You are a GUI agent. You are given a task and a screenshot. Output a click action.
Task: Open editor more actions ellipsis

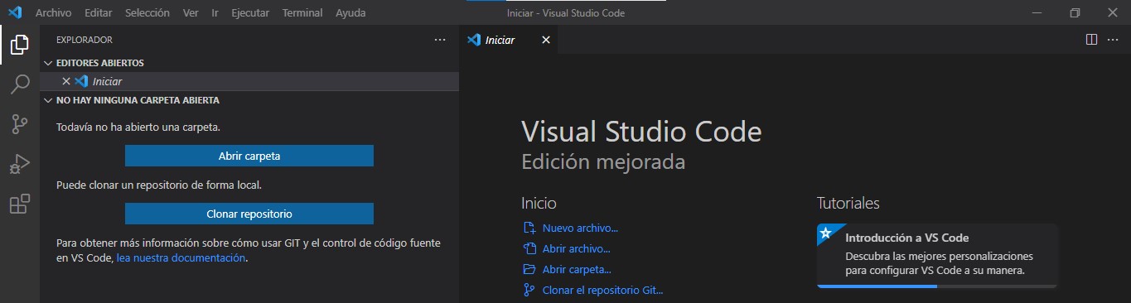point(1113,40)
